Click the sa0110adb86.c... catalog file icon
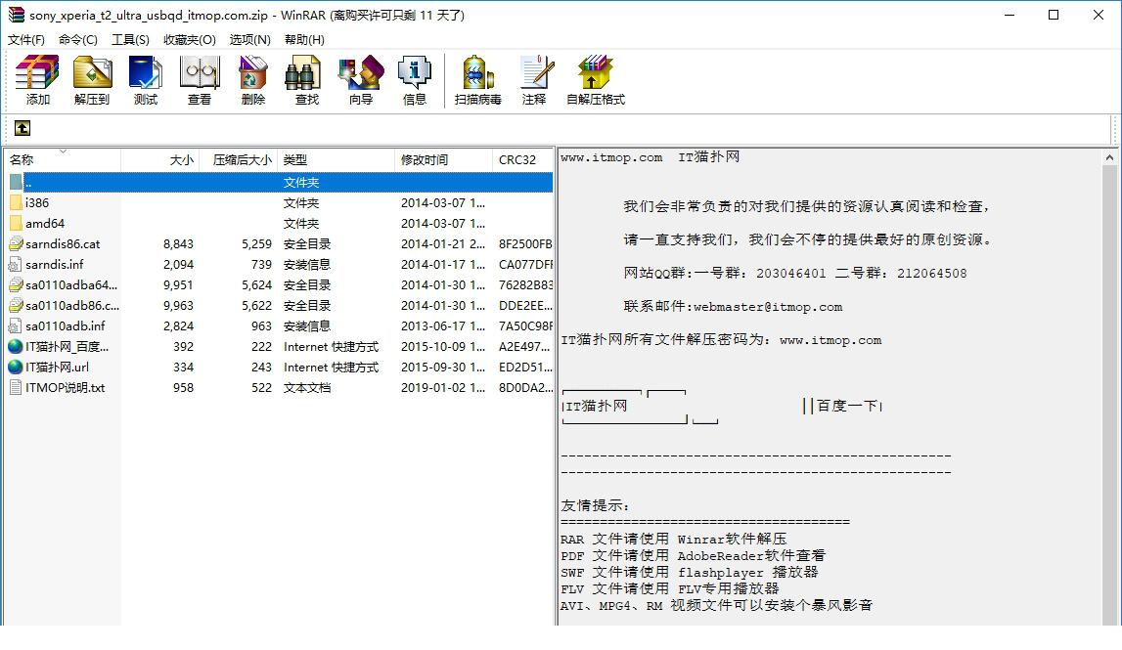Image resolution: width=1122 pixels, height=650 pixels. [x=16, y=305]
